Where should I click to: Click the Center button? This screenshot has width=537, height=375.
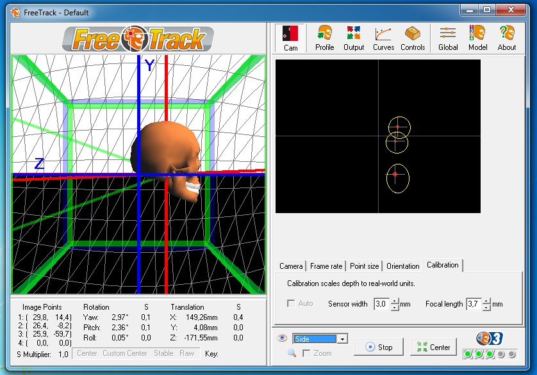(x=433, y=347)
